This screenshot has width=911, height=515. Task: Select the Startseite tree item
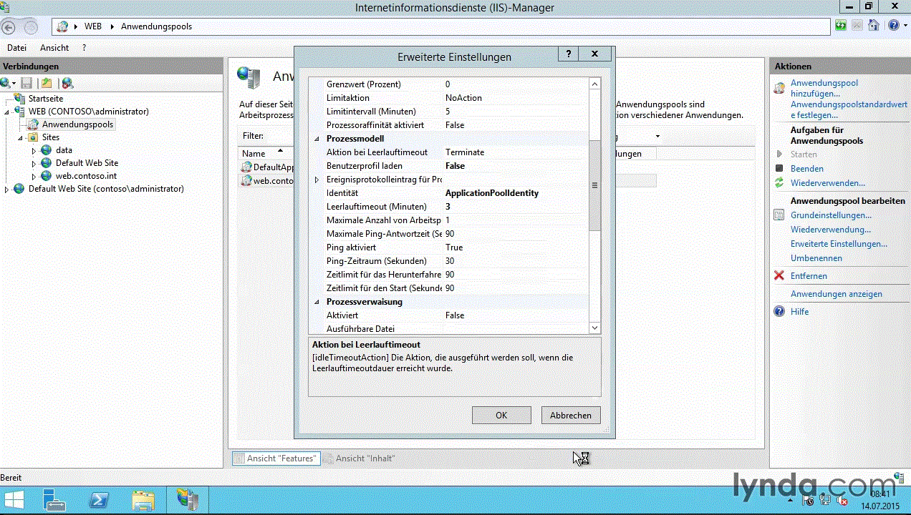46,99
